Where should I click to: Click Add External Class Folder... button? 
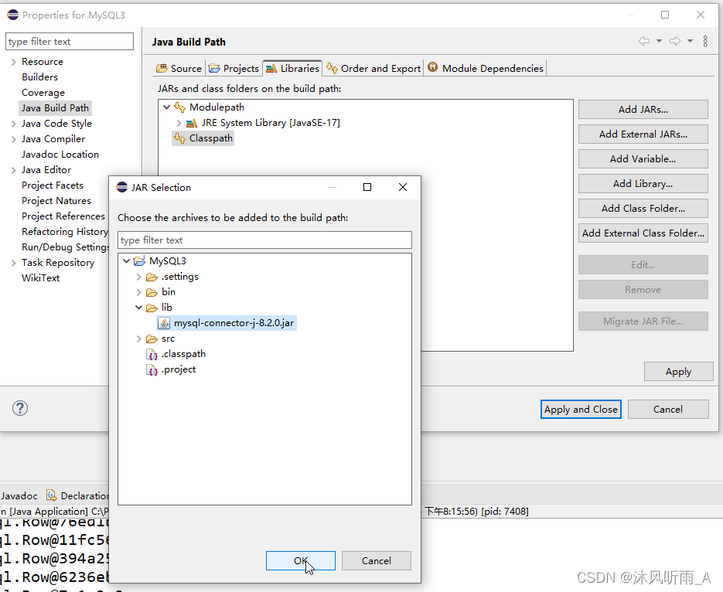click(x=643, y=233)
